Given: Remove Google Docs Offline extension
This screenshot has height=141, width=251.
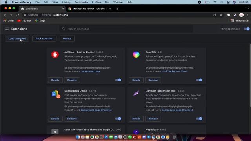Looking at the screenshot, I should coord(72,119).
